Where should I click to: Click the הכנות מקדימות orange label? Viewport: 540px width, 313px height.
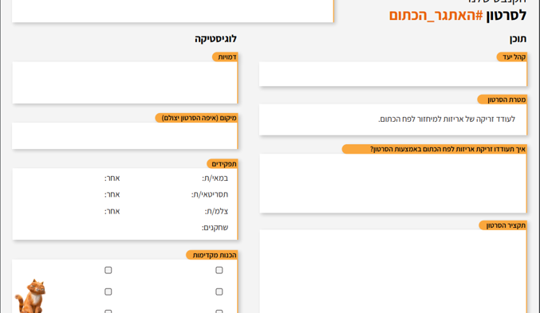coord(212,255)
